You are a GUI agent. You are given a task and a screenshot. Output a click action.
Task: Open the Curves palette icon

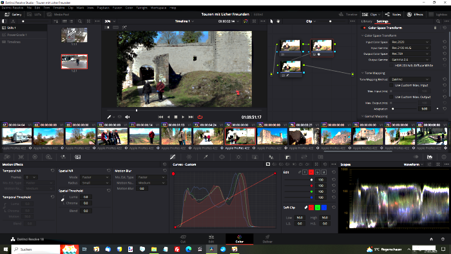pos(173,157)
